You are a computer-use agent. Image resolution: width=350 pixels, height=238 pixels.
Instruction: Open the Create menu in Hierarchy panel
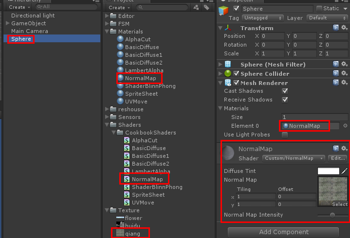18,7
